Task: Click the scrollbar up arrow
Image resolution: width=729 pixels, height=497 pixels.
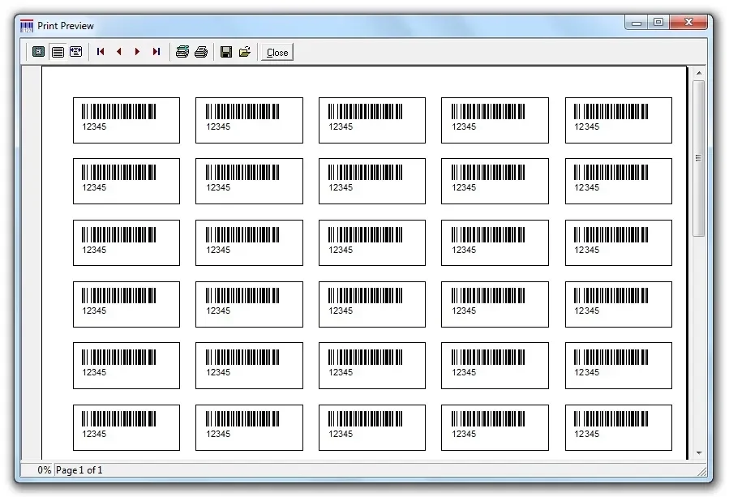Action: click(x=698, y=73)
